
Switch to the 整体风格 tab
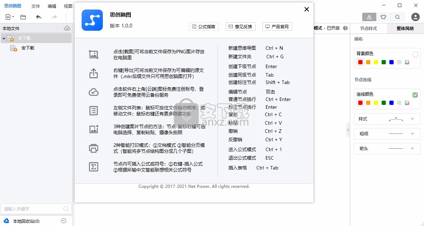[405, 28]
